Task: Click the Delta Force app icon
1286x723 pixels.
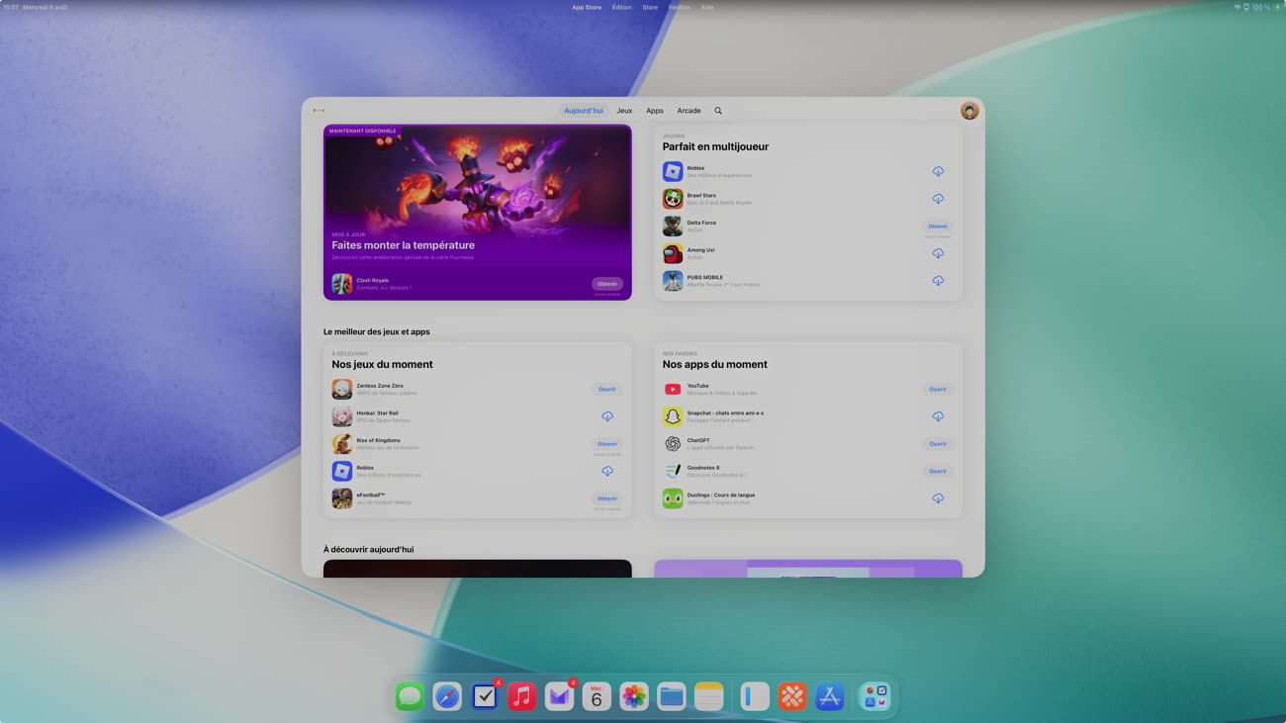Action: pyautogui.click(x=673, y=226)
